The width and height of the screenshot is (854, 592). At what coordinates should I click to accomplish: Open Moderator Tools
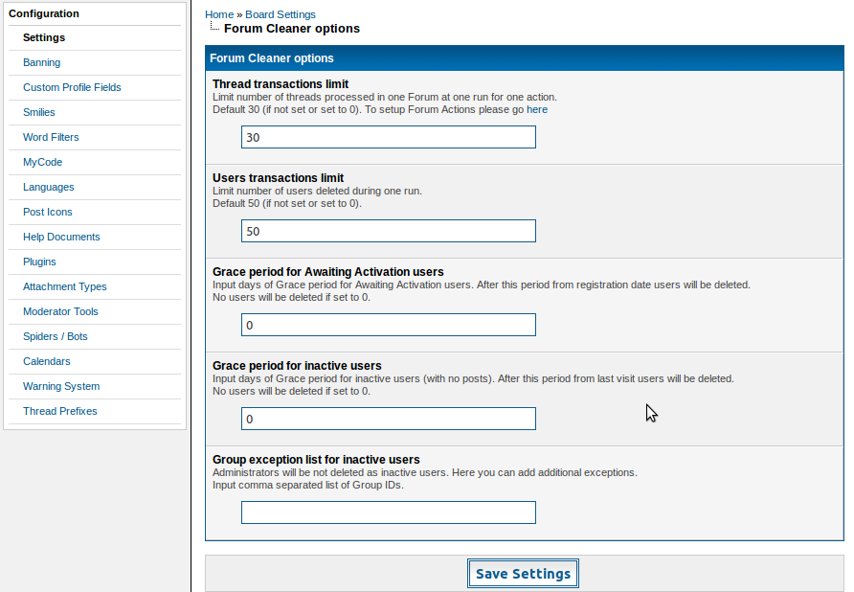(60, 311)
